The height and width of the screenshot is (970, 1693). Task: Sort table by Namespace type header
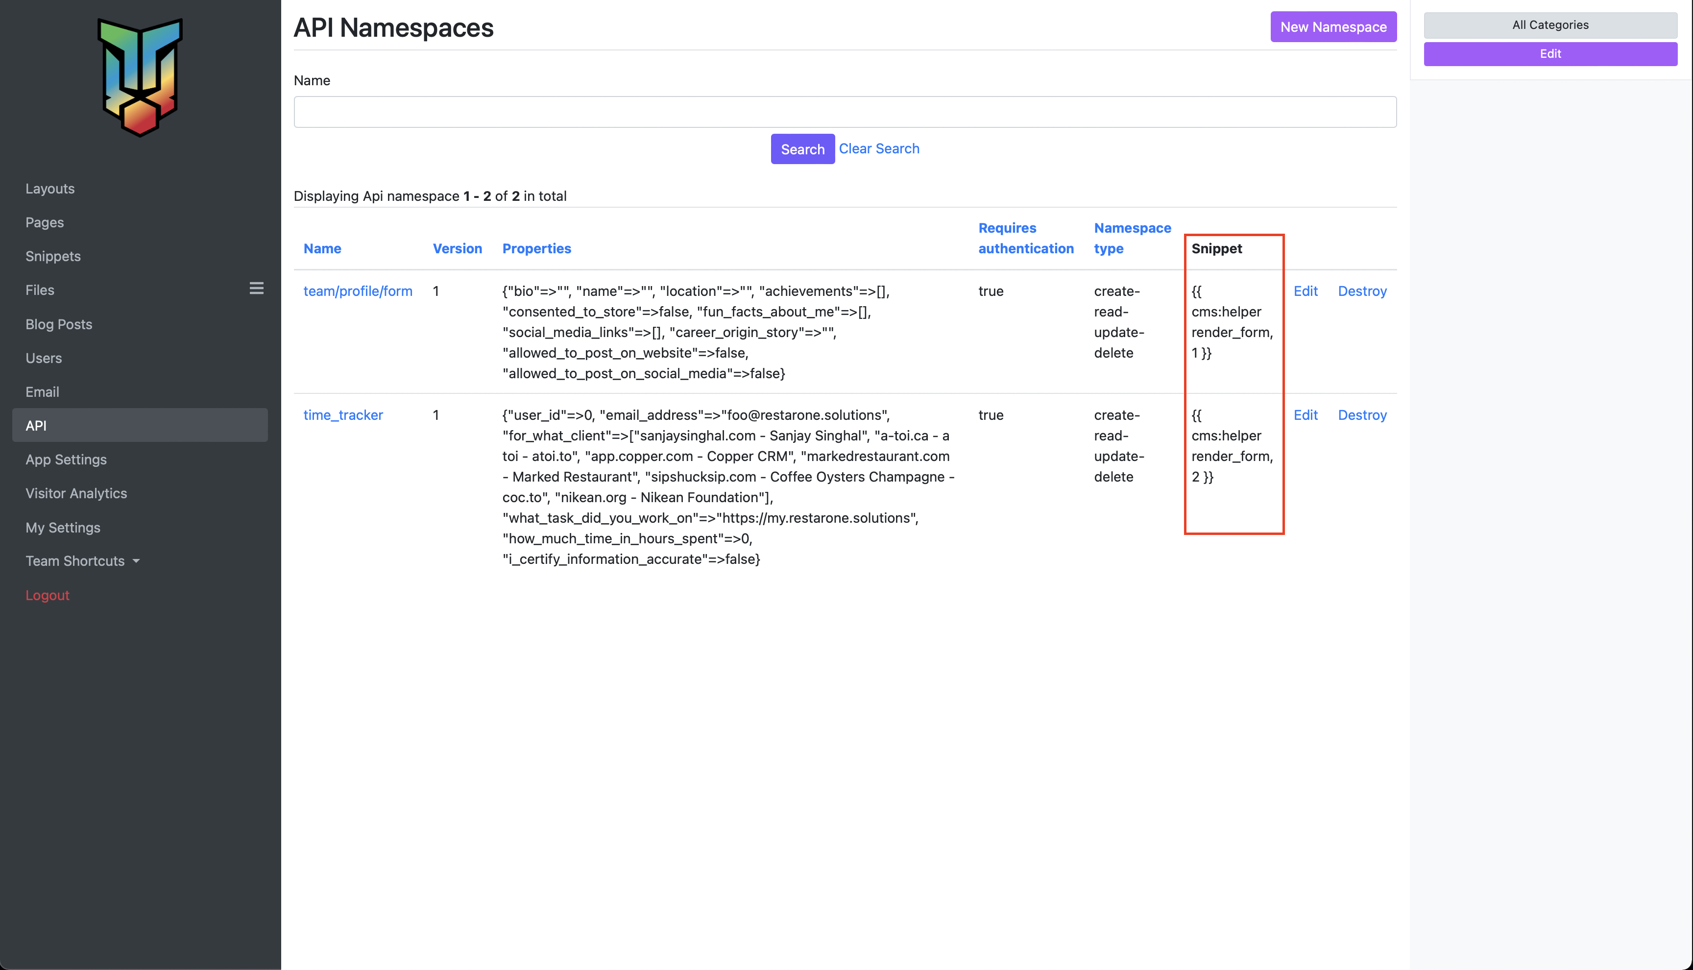(1132, 238)
